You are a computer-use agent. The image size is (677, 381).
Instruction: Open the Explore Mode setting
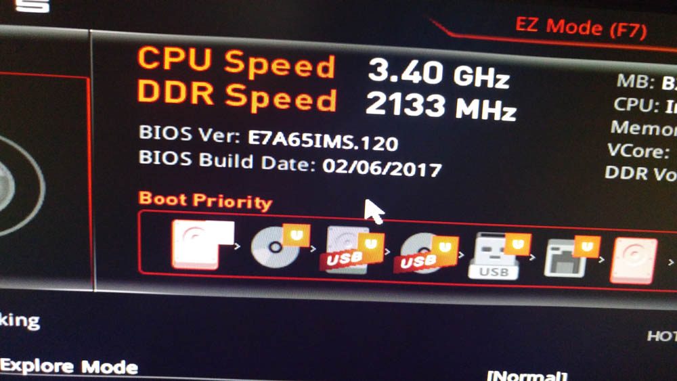(69, 366)
